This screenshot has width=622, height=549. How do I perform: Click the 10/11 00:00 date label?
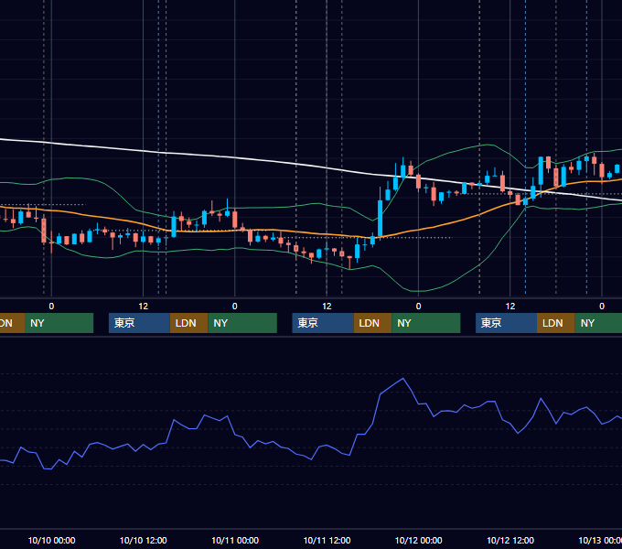235,540
